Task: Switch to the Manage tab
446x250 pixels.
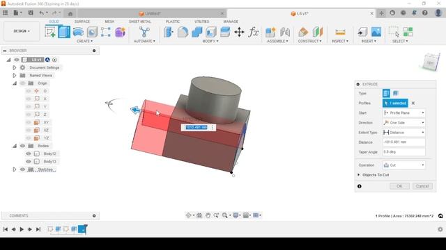Action: point(231,22)
